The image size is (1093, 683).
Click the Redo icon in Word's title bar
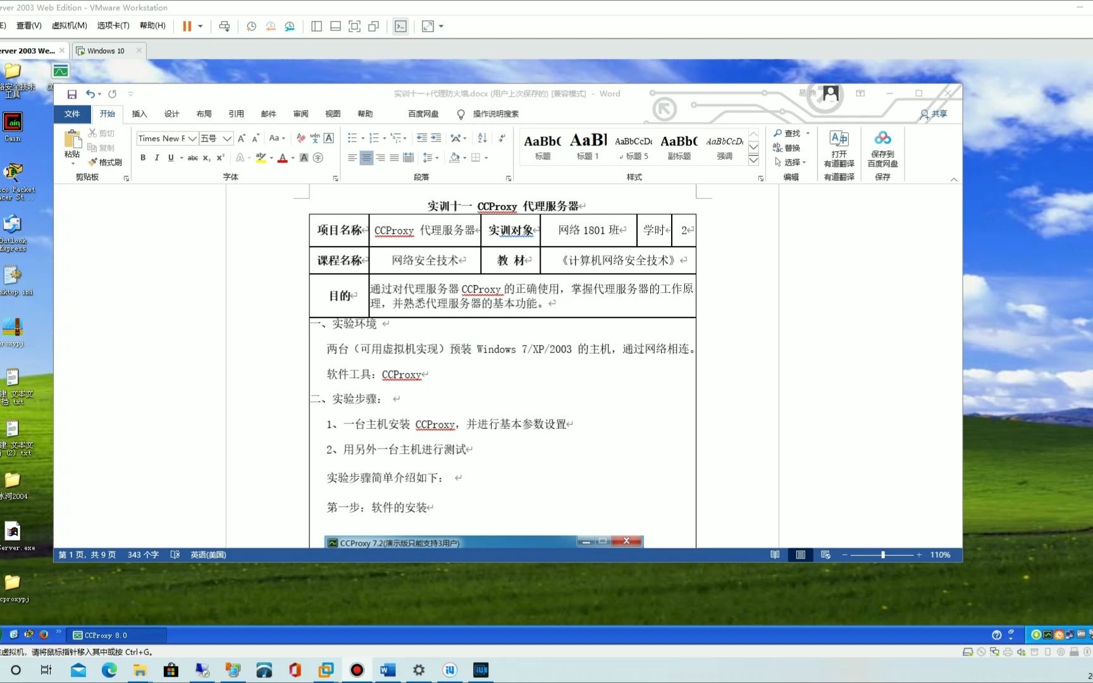[x=112, y=94]
